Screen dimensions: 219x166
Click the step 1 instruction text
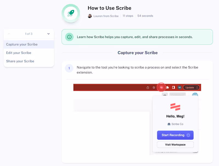[137, 70]
